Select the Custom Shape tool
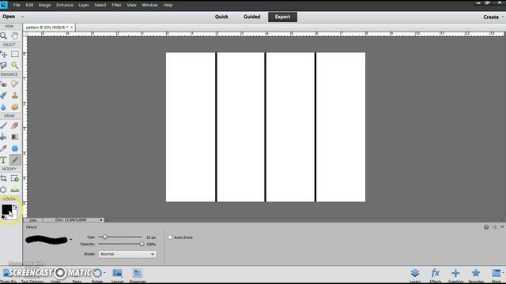 pyautogui.click(x=15, y=148)
